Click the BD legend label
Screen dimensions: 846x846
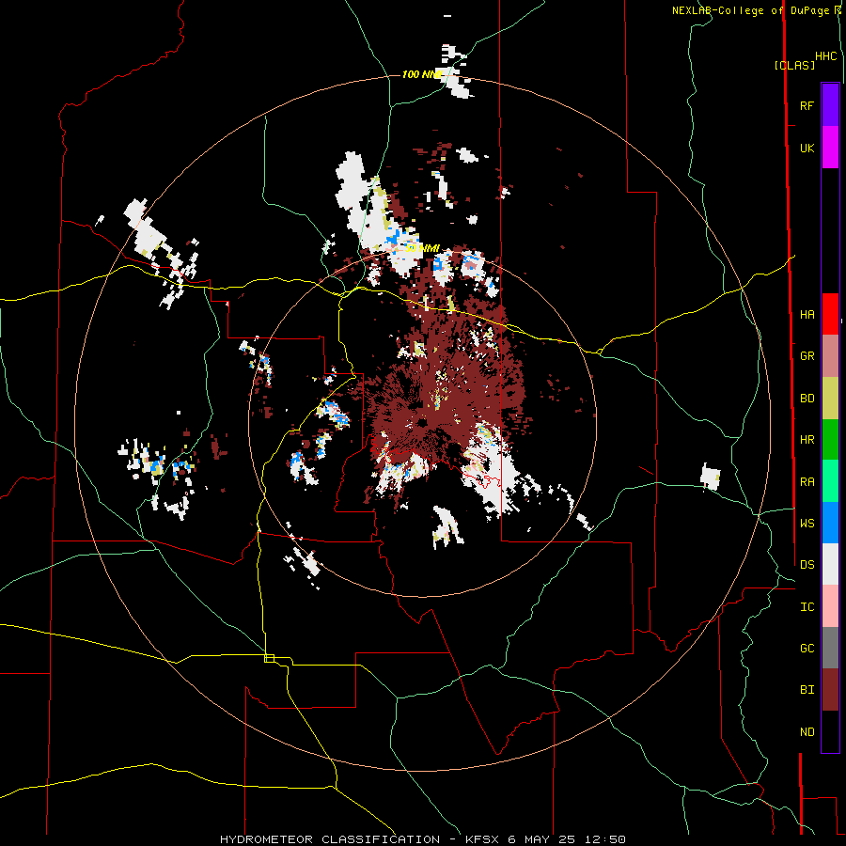tap(807, 399)
